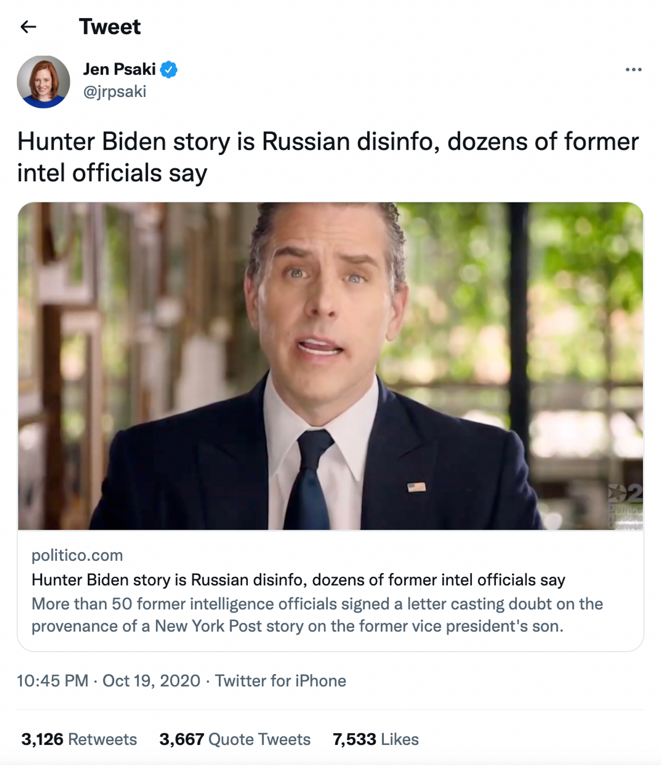Click the flag lapel pin in photo
This screenshot has width=661, height=765.
click(417, 487)
